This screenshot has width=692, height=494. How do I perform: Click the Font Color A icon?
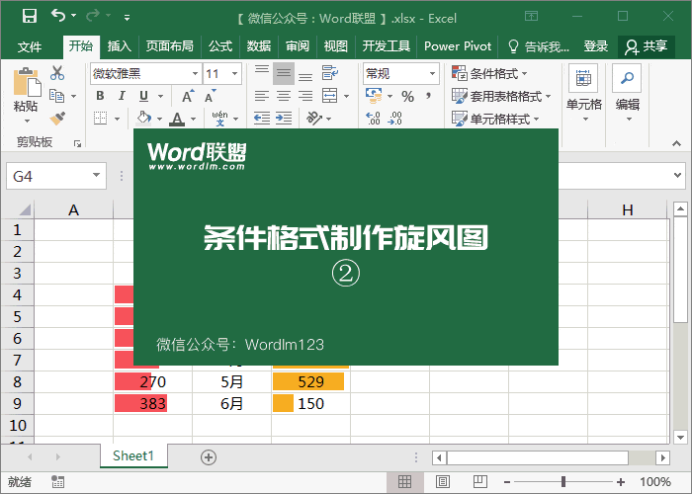pyautogui.click(x=177, y=119)
